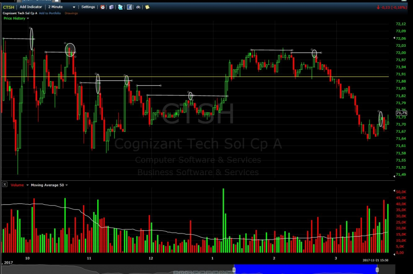
Task: Click the 3 hour label on time axis
Action: (x=336, y=258)
